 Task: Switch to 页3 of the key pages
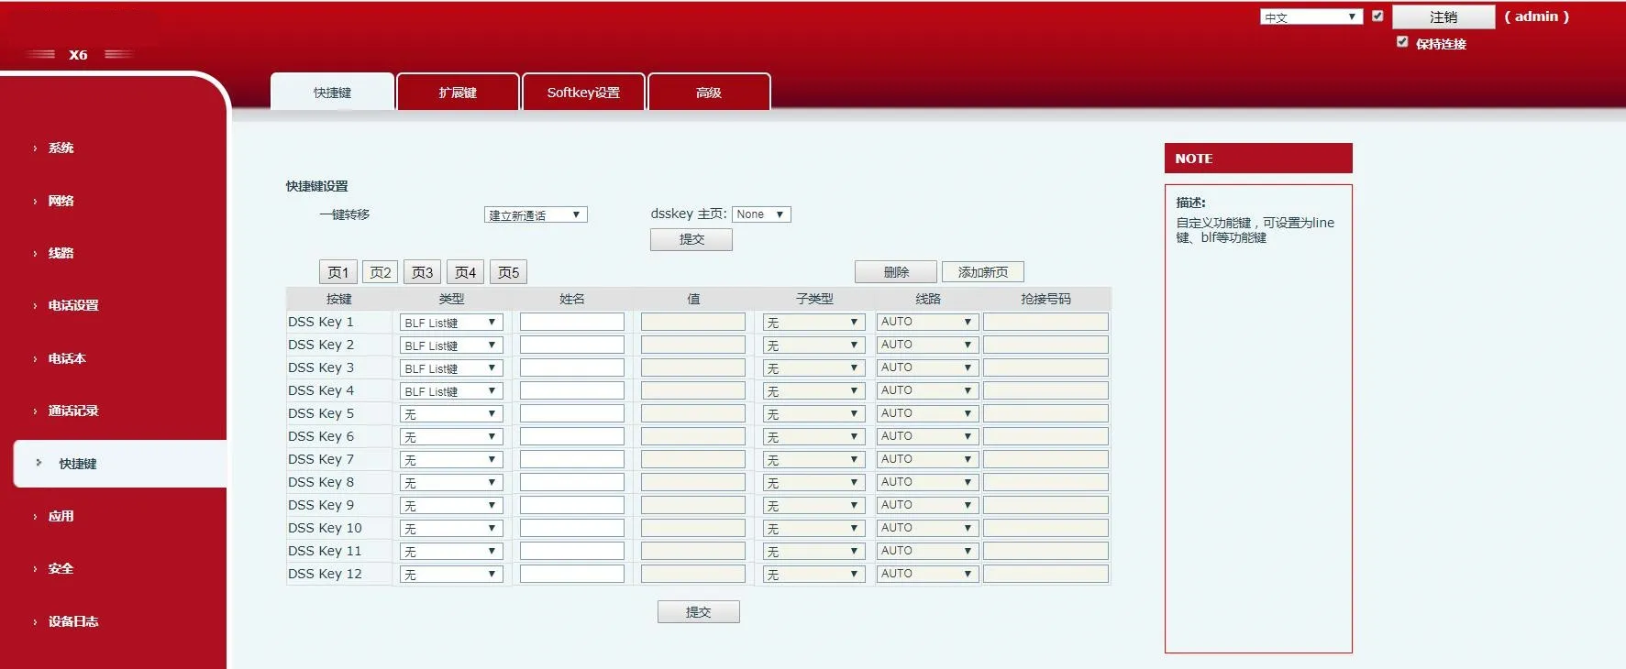pos(422,272)
